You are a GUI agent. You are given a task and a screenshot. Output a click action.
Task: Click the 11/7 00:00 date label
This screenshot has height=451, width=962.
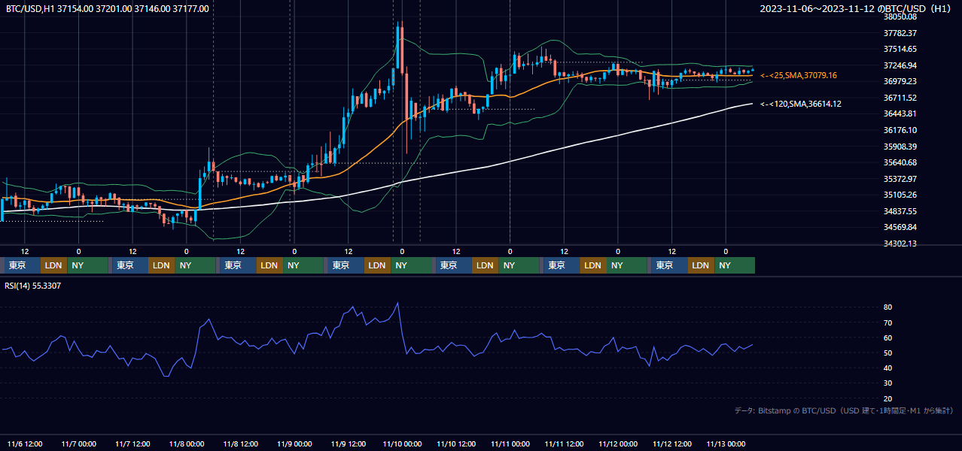pyautogui.click(x=78, y=443)
